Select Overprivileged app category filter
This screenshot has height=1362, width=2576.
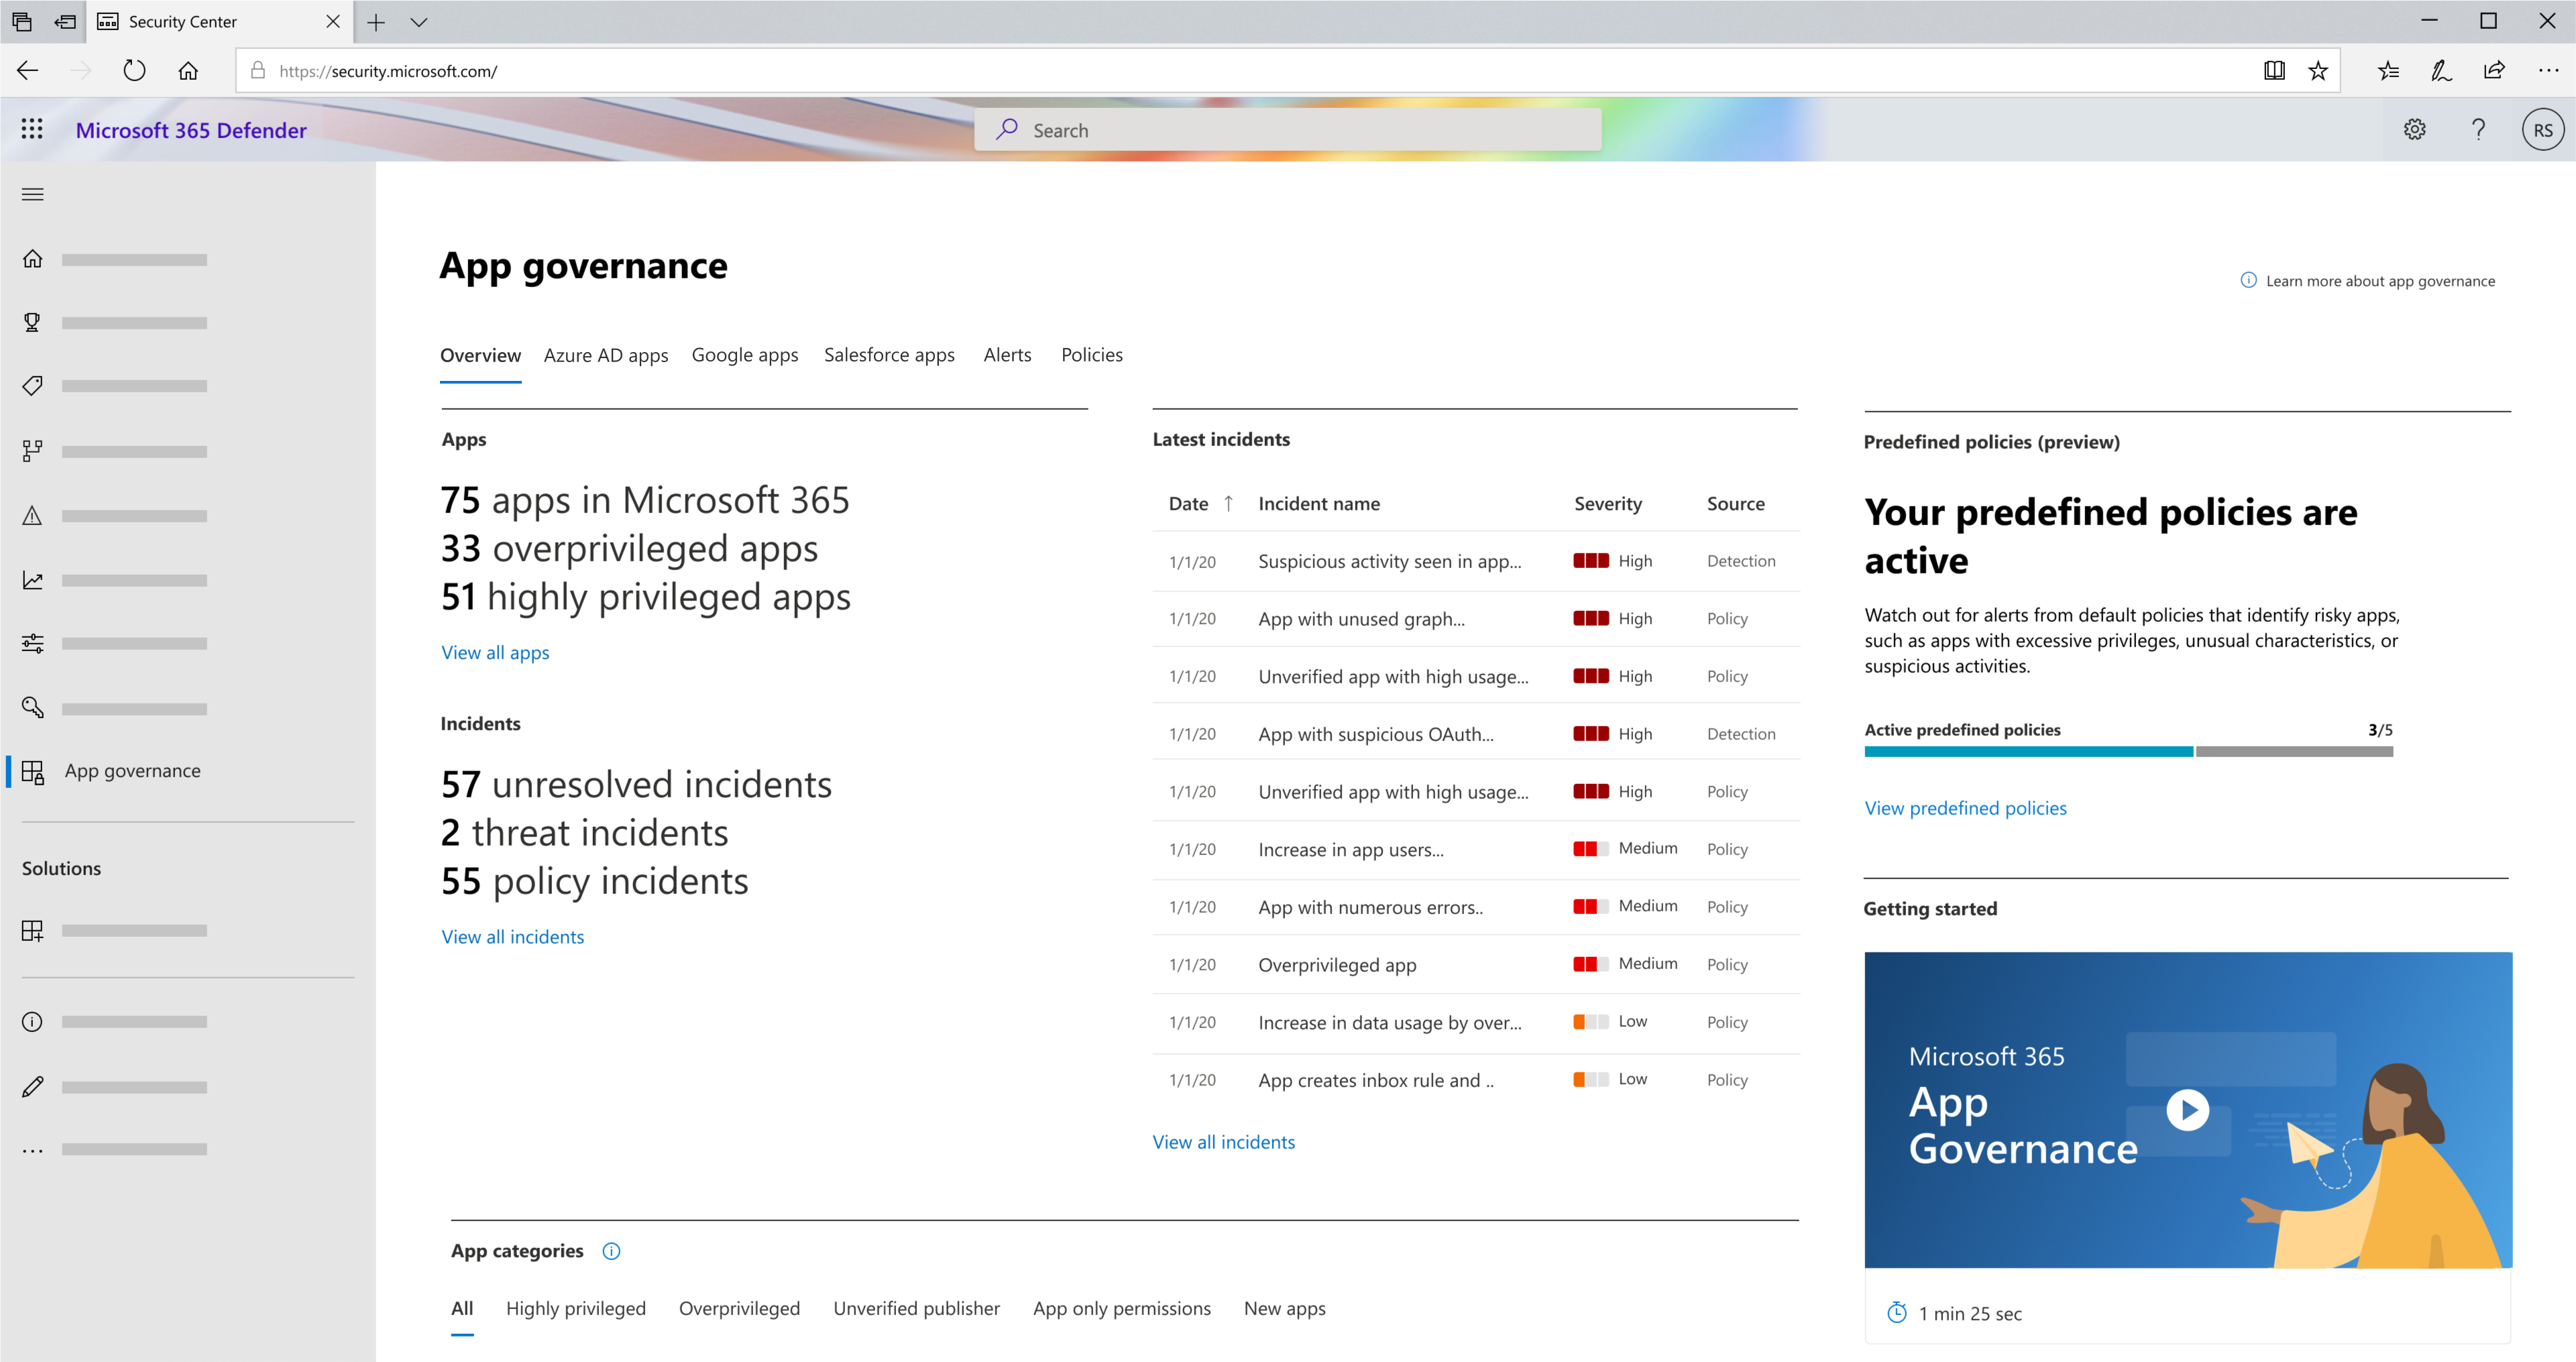pos(741,1308)
